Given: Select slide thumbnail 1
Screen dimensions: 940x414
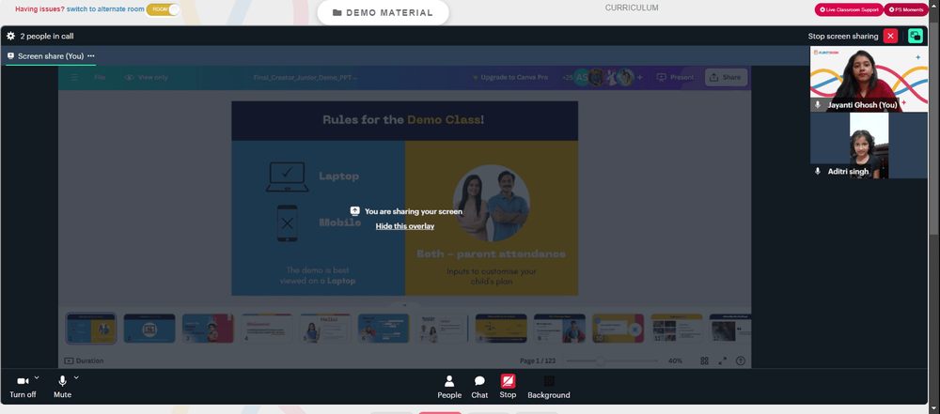Looking at the screenshot, I should coord(90,329).
